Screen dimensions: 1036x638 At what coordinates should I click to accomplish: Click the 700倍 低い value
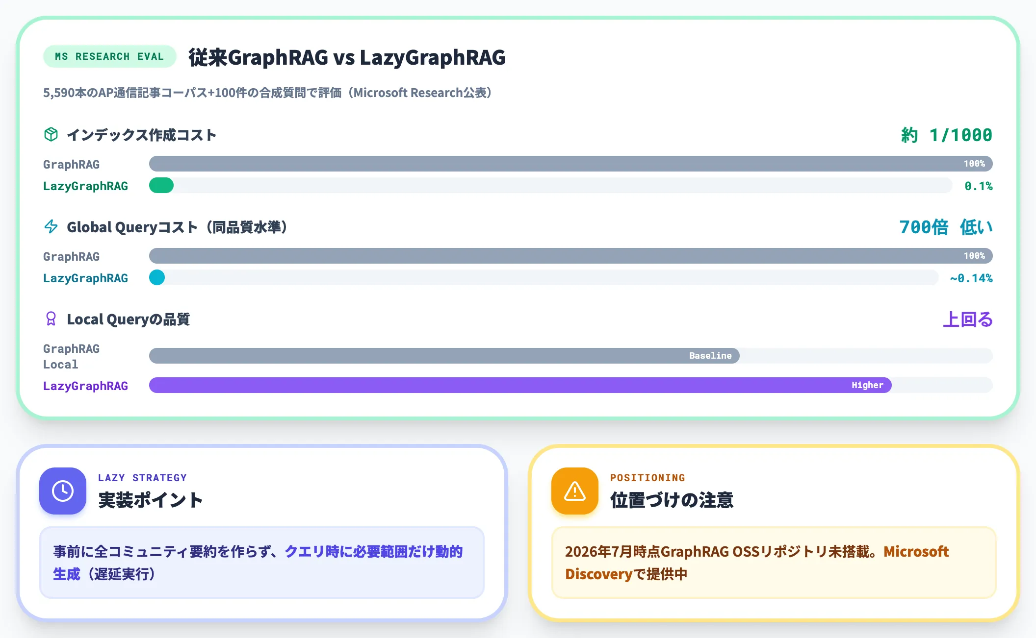click(x=946, y=227)
